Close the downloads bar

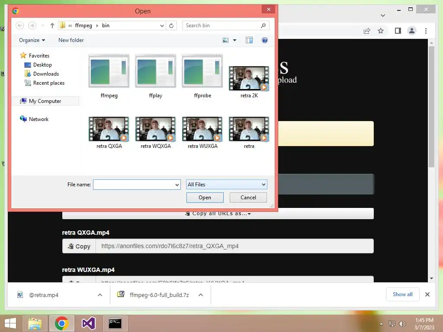coord(427,294)
